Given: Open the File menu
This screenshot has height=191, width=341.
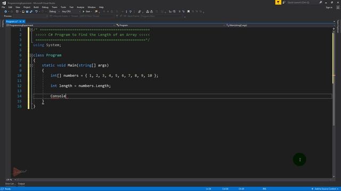Looking at the screenshot, I should click(x=3, y=7).
